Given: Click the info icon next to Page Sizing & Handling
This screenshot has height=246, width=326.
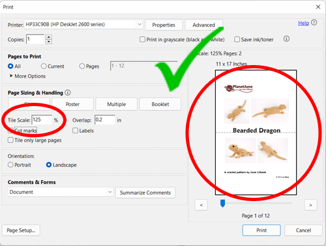Looking at the screenshot, I should [68, 92].
